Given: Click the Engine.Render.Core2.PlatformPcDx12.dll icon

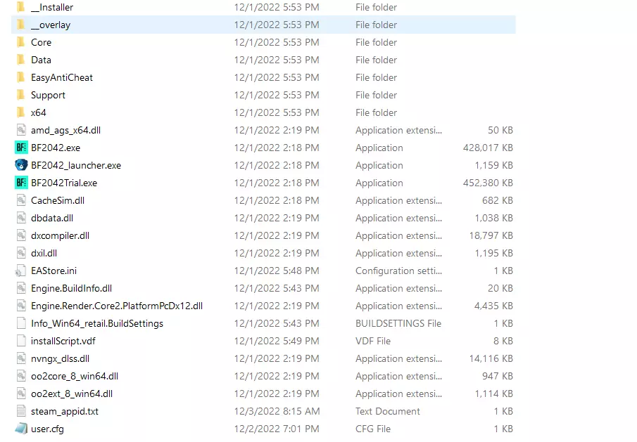Looking at the screenshot, I should pos(21,306).
